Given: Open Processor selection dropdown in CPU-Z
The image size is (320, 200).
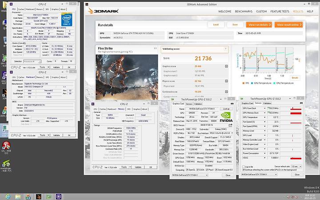Looking at the screenshot, I should pos(32,61).
